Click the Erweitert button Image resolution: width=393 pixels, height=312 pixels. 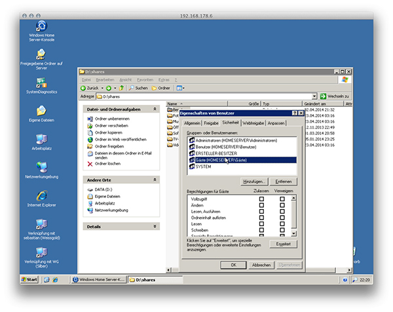pyautogui.click(x=283, y=244)
